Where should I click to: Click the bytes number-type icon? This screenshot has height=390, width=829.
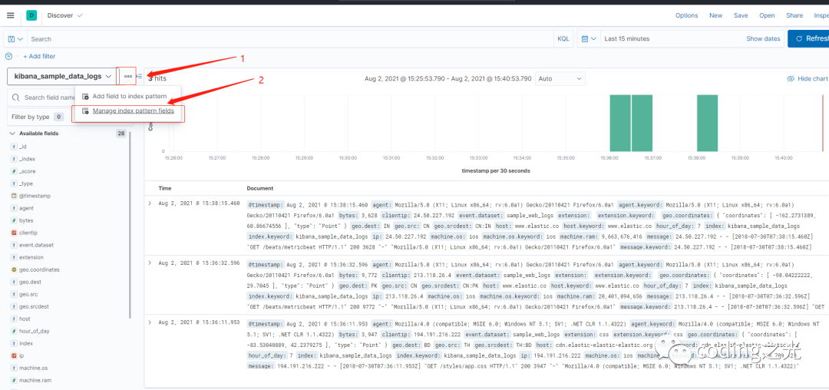14,220
